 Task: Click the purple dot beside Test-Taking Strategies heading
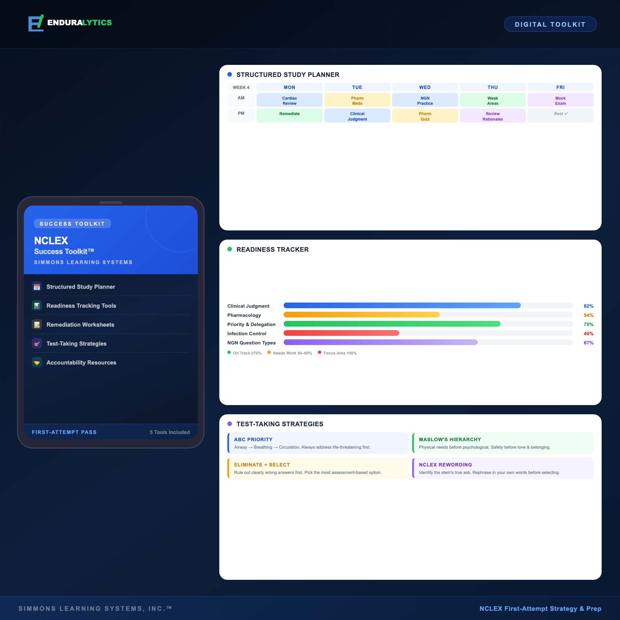point(229,424)
